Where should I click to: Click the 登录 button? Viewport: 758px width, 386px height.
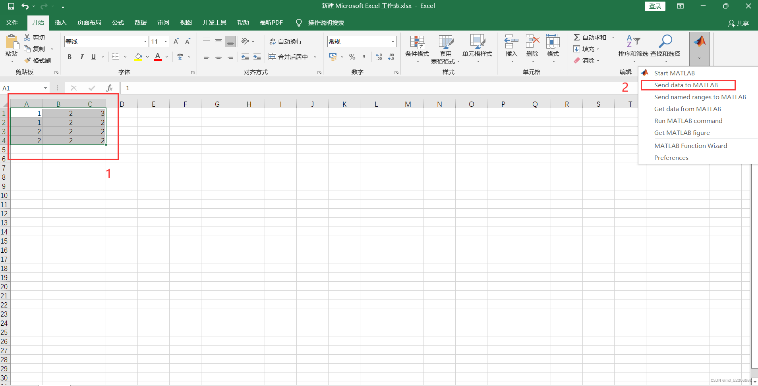654,6
